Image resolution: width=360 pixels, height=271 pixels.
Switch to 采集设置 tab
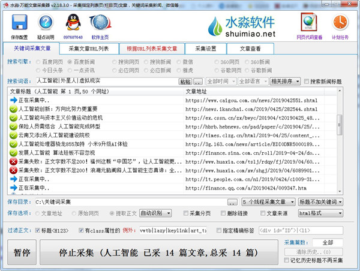pyautogui.click(x=206, y=49)
